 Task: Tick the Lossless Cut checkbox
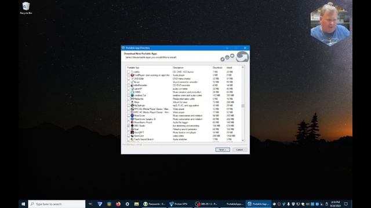point(129,95)
